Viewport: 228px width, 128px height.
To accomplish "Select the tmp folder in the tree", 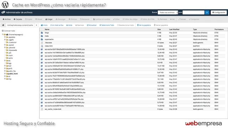I will (10, 79).
